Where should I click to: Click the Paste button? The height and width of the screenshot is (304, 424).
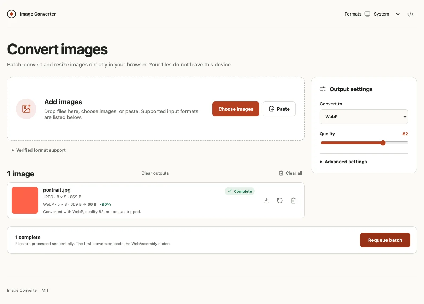coord(279,109)
